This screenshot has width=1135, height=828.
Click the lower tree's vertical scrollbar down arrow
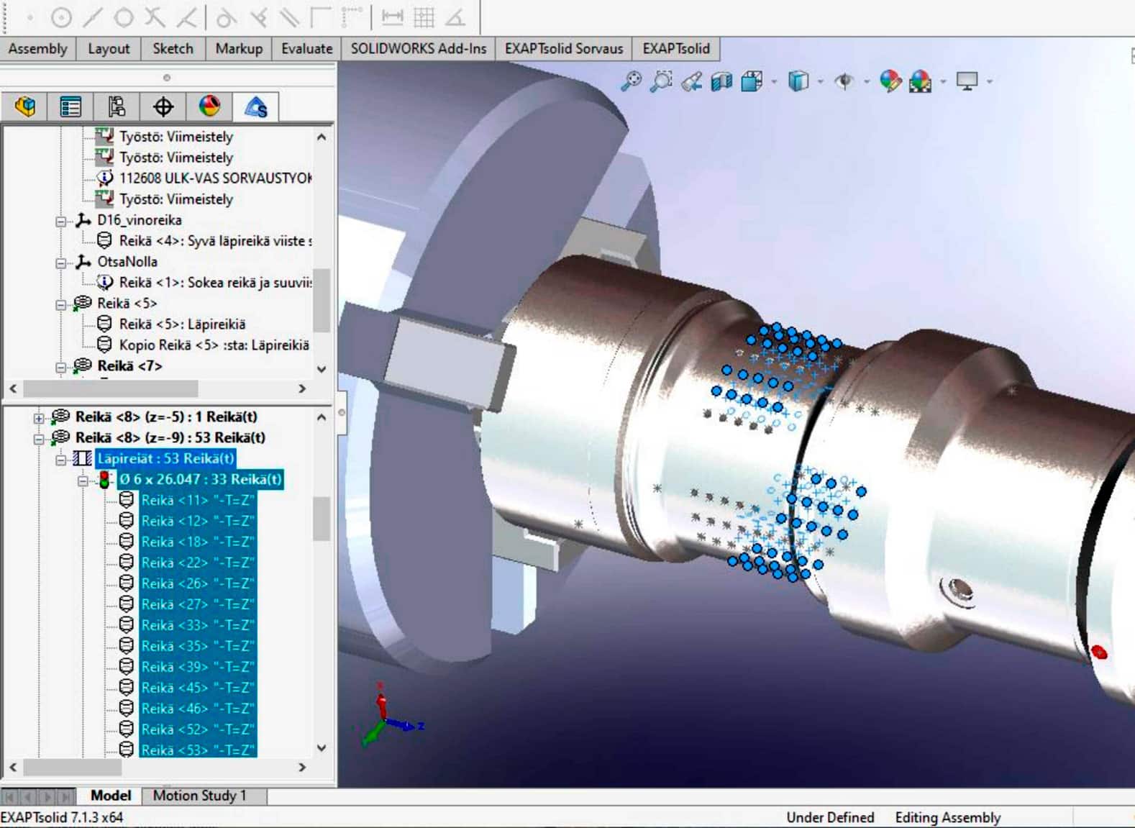(322, 748)
